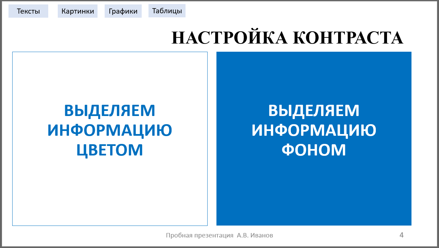The width and height of the screenshot is (439, 248).
Task: Select the Графики navigation button
Action: (123, 11)
